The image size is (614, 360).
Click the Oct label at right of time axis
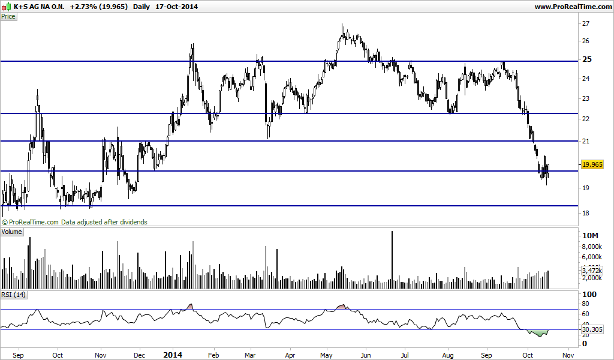(528, 355)
